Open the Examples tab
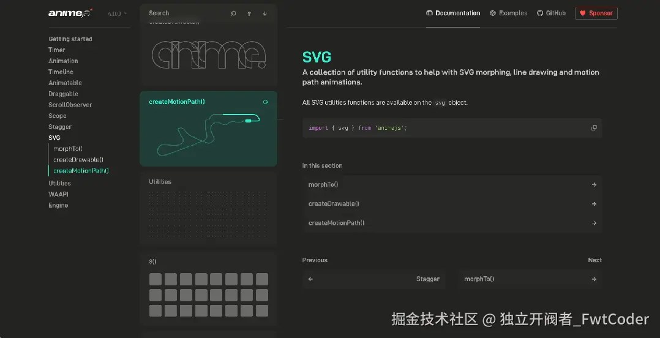This screenshot has height=338, width=660. pyautogui.click(x=508, y=13)
